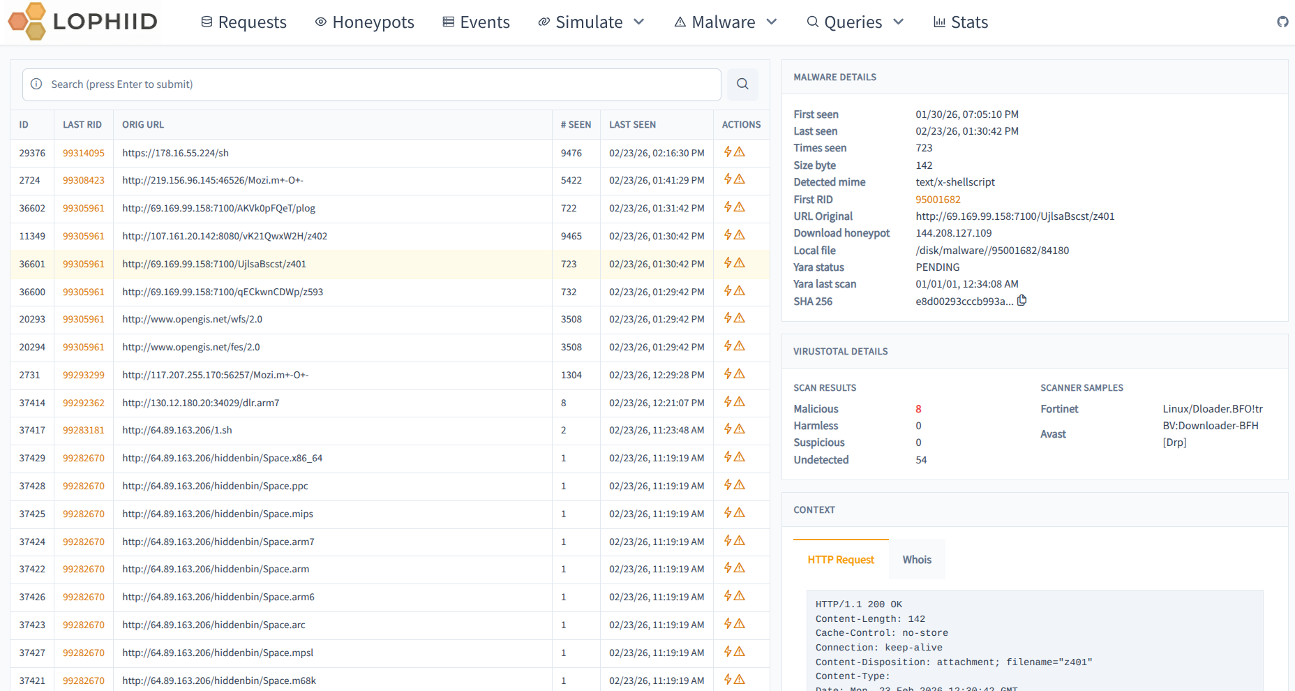Go to the Events page

coord(476,22)
